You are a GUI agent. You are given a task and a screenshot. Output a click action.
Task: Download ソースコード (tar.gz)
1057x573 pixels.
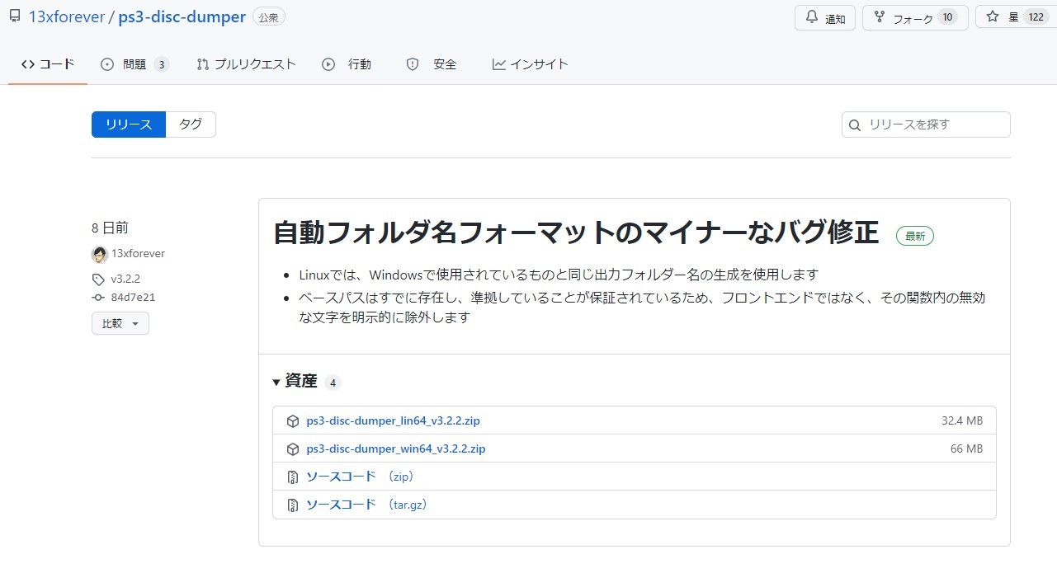(x=366, y=505)
